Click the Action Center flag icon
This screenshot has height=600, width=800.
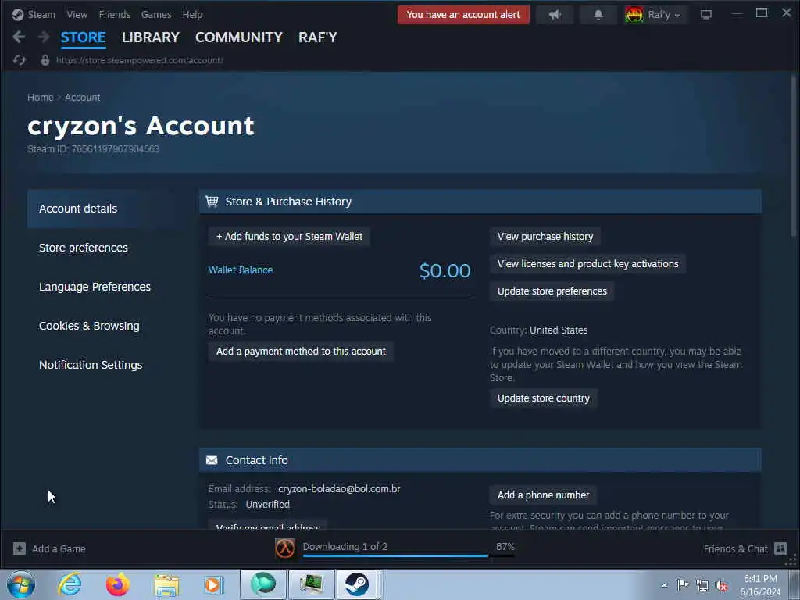[683, 584]
